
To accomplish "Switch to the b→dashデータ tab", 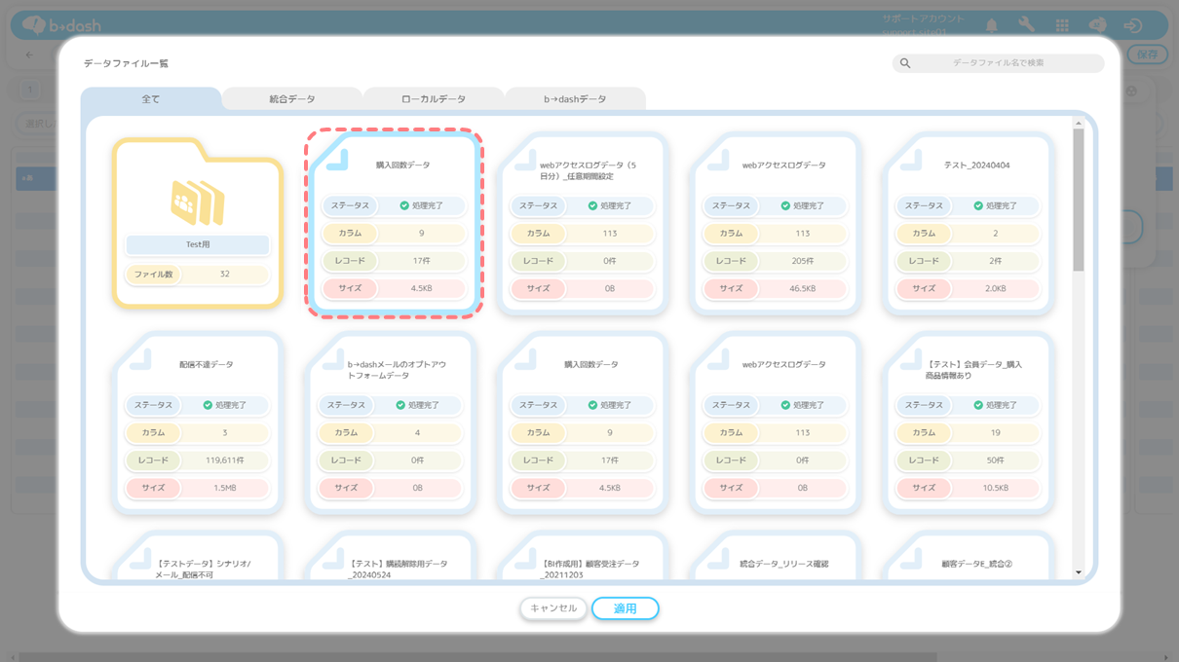I will [x=575, y=99].
